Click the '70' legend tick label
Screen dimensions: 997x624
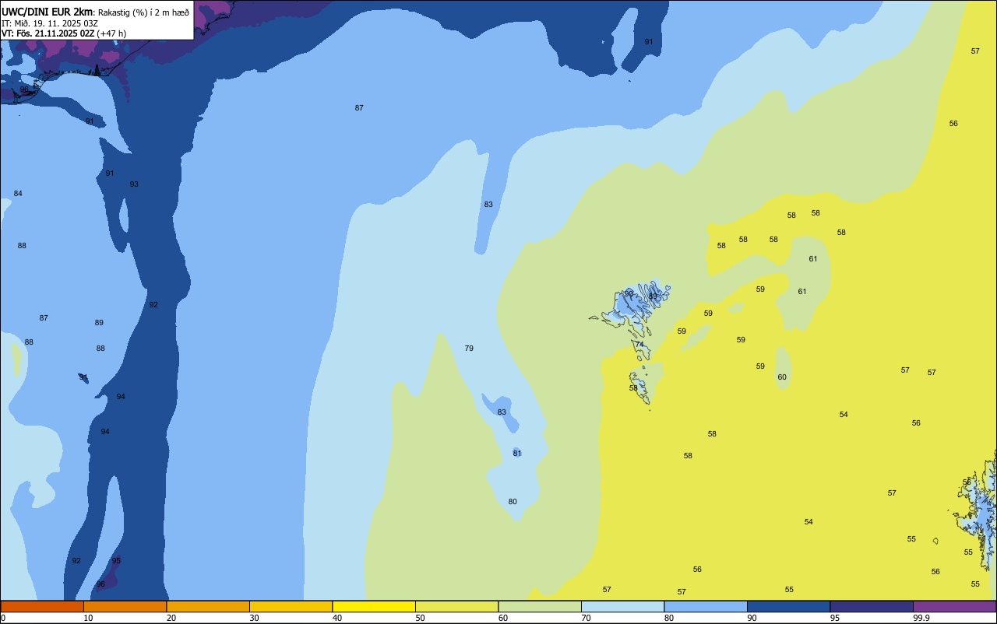click(x=586, y=618)
